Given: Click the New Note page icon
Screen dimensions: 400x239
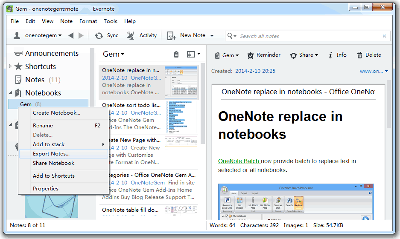Looking at the screenshot, I should click(x=172, y=36).
